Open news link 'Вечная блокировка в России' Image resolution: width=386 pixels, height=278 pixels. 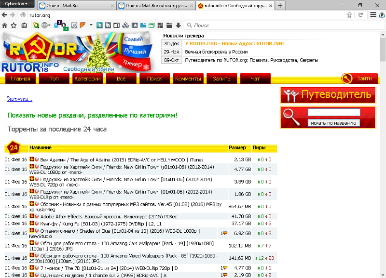point(216,52)
